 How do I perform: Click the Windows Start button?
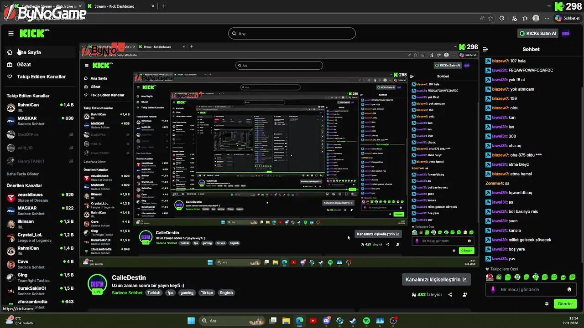[191, 321]
